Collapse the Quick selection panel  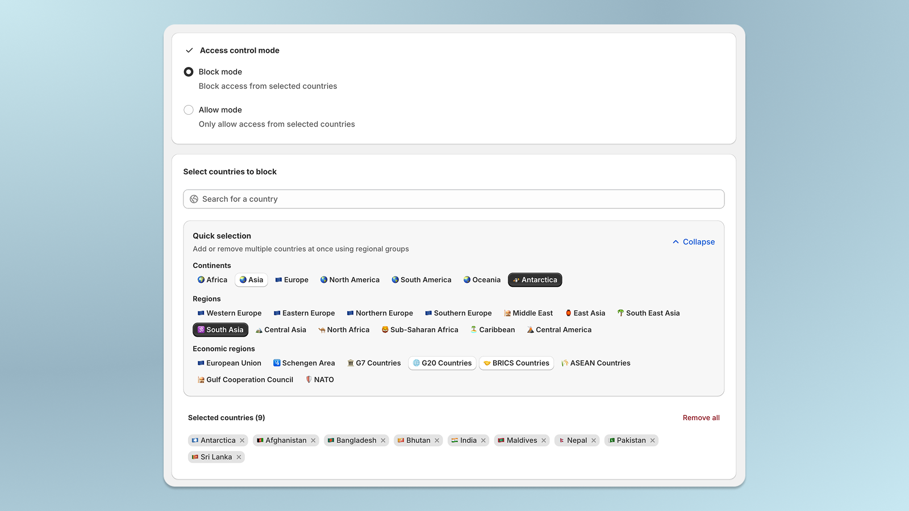698,241
